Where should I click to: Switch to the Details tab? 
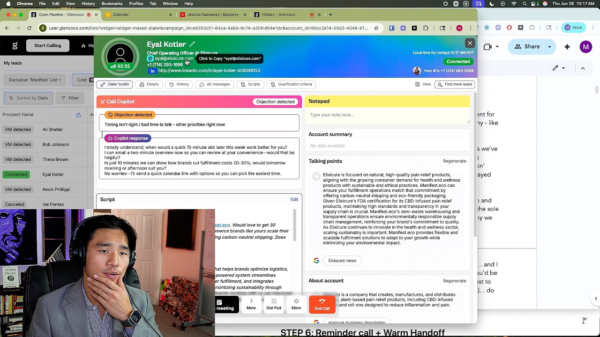tap(149, 84)
